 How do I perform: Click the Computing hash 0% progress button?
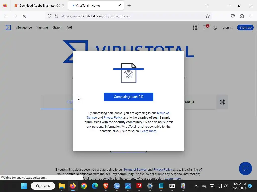pos(128,97)
